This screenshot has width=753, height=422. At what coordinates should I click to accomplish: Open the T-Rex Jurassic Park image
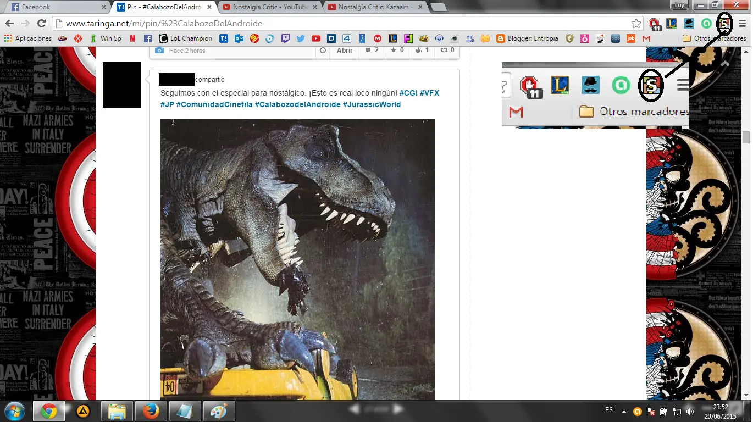pos(297,259)
